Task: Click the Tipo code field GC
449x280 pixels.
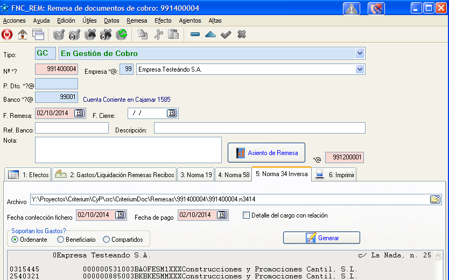Action: (45, 53)
